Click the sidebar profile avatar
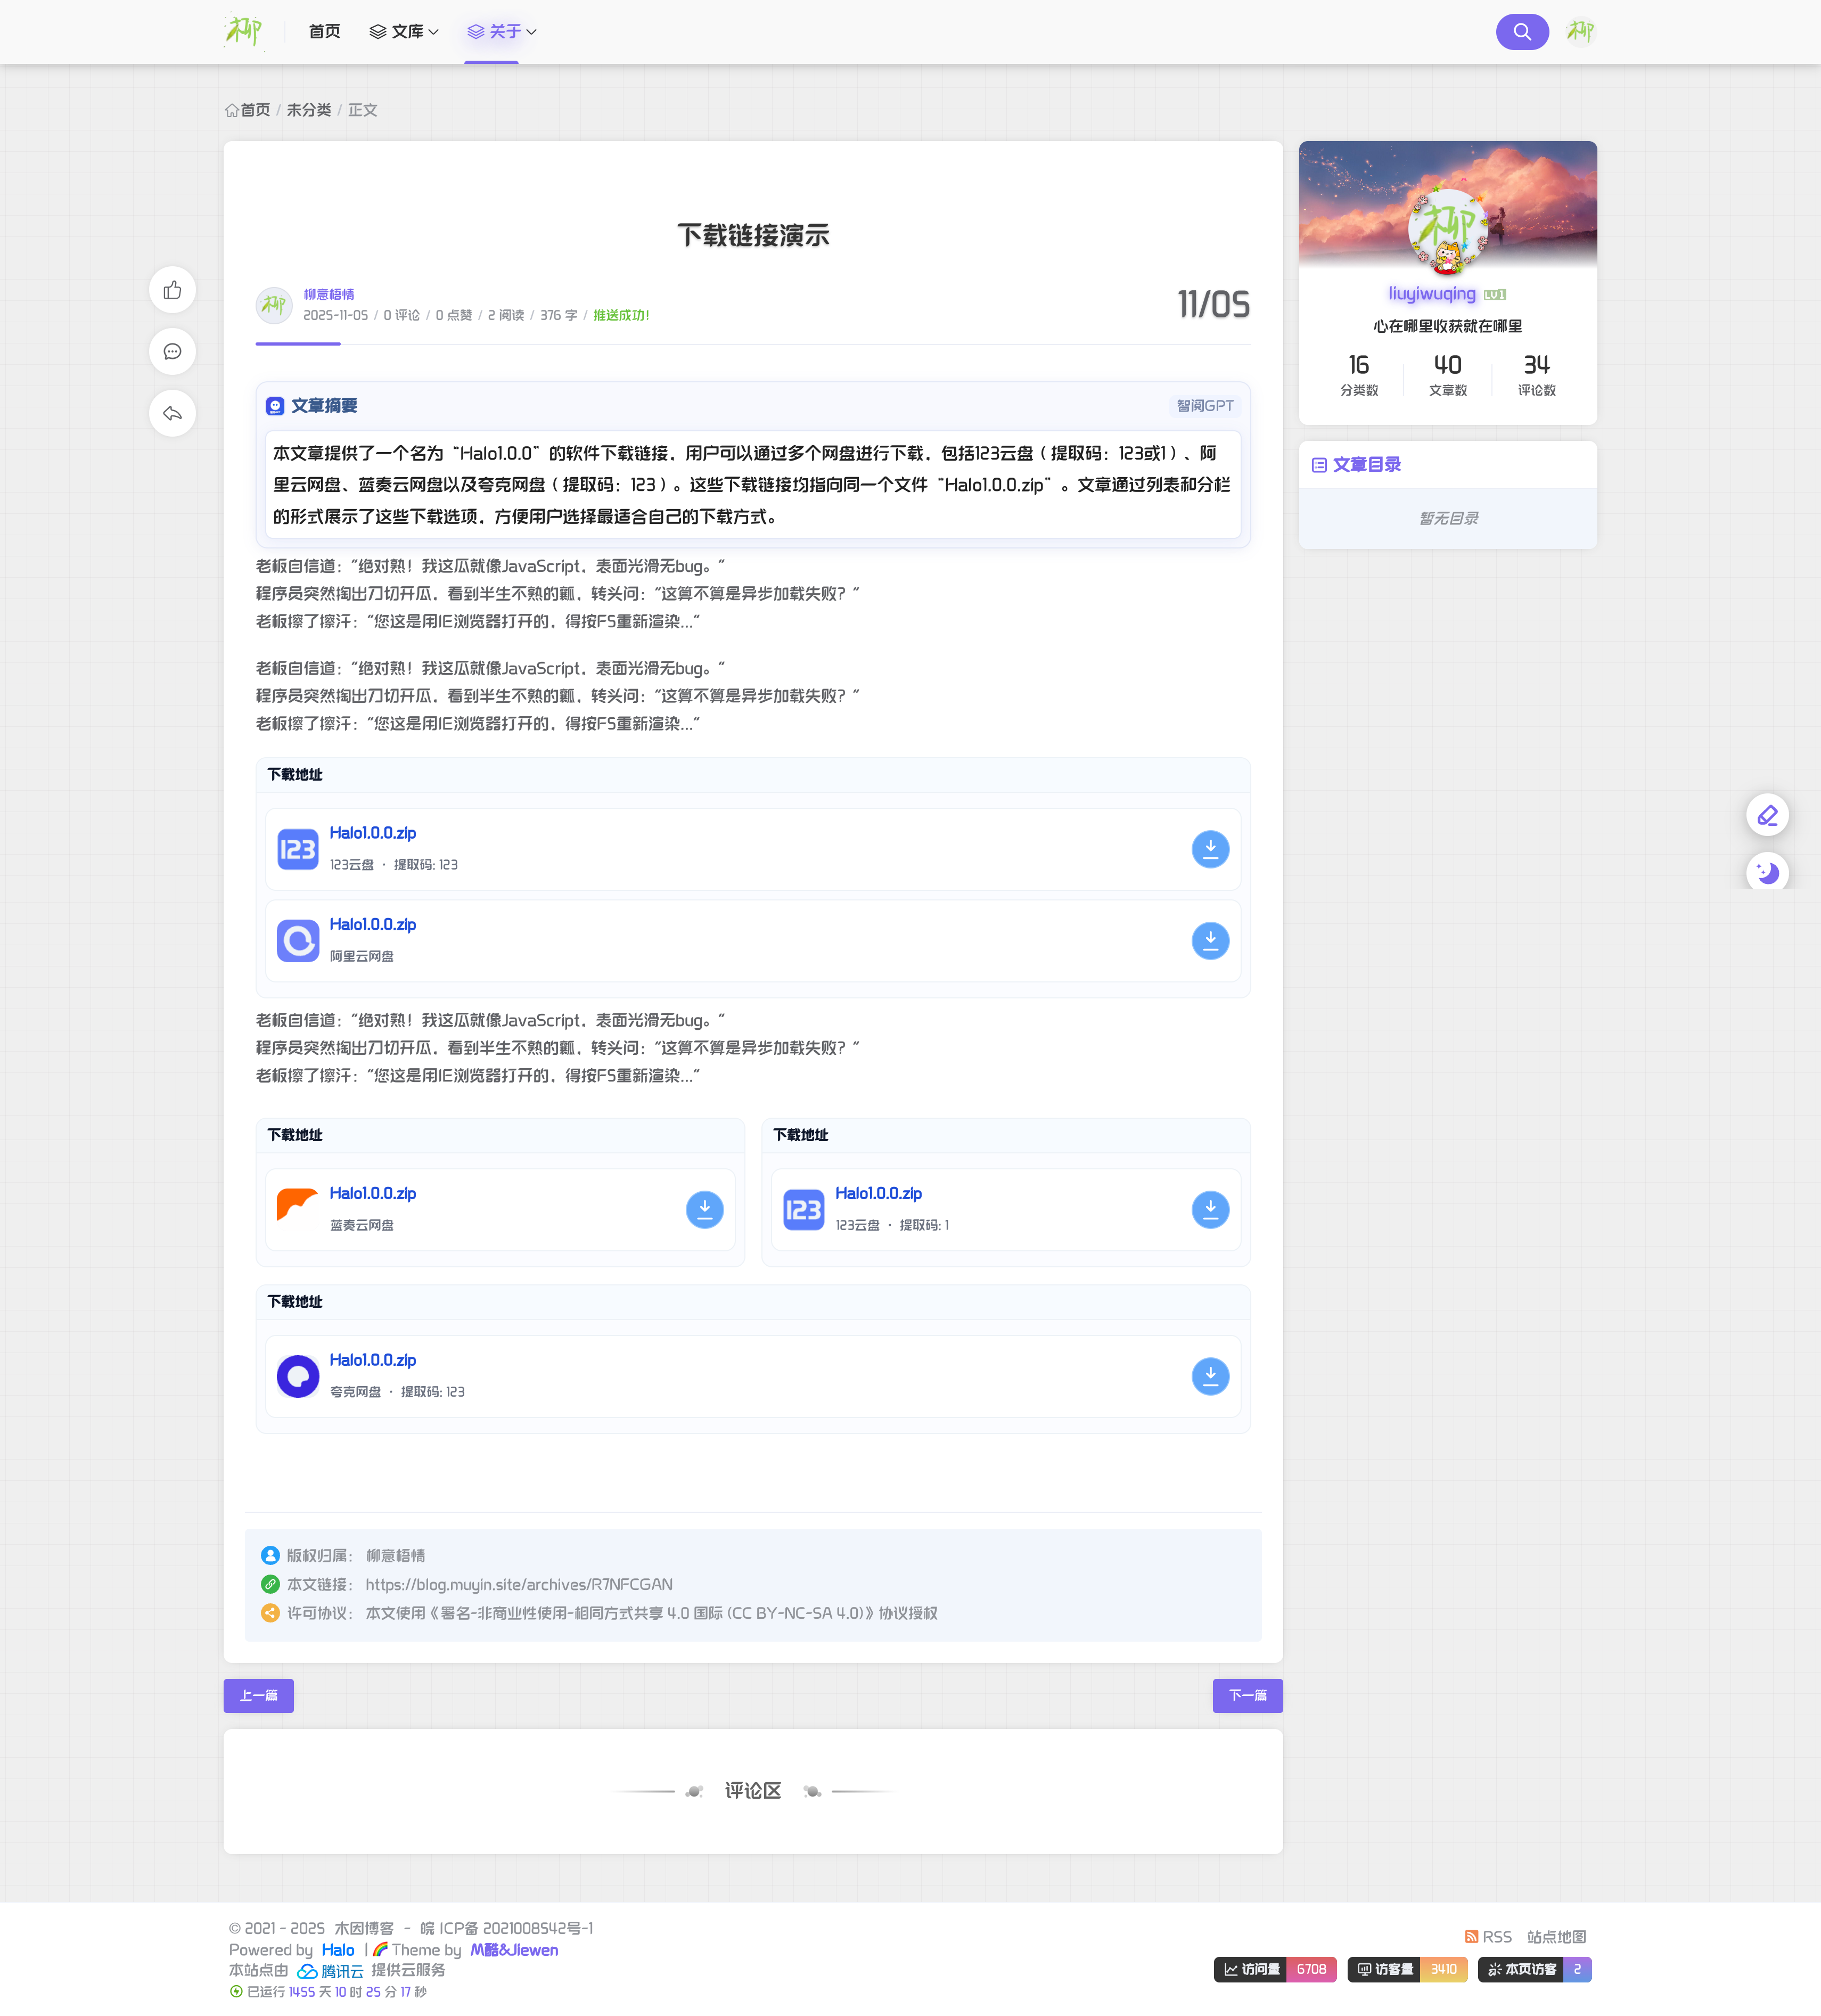The image size is (1821, 2016). [1447, 230]
